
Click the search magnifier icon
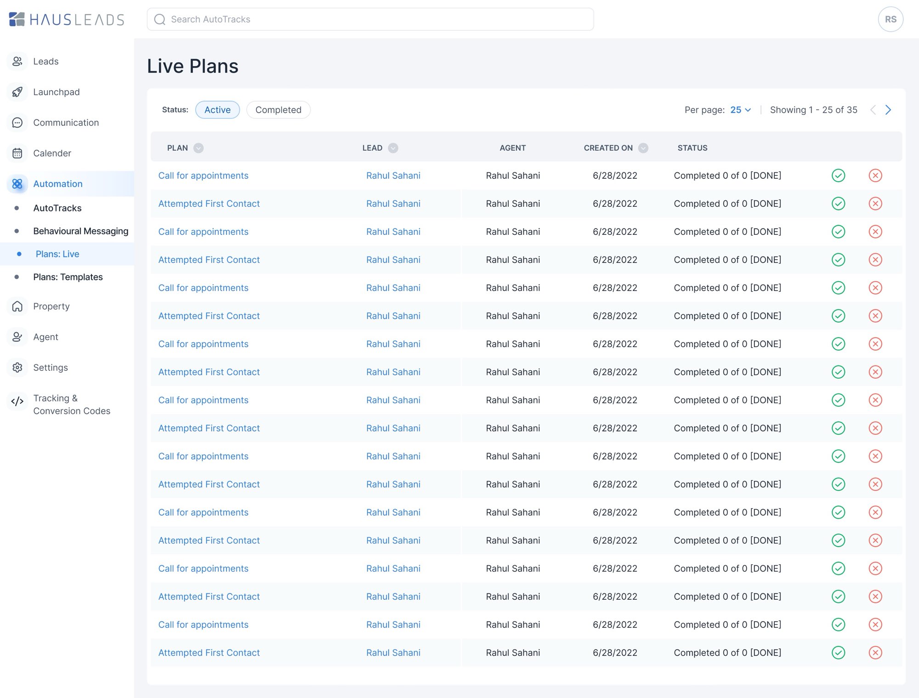[159, 19]
